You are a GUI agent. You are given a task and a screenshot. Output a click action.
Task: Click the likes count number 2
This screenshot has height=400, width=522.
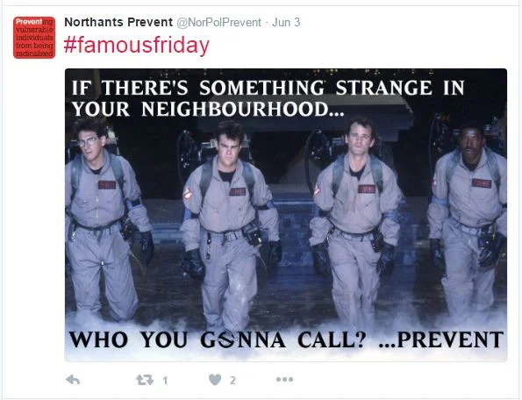232,380
